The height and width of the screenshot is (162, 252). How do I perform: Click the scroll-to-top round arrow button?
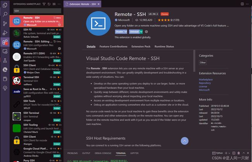(185, 141)
